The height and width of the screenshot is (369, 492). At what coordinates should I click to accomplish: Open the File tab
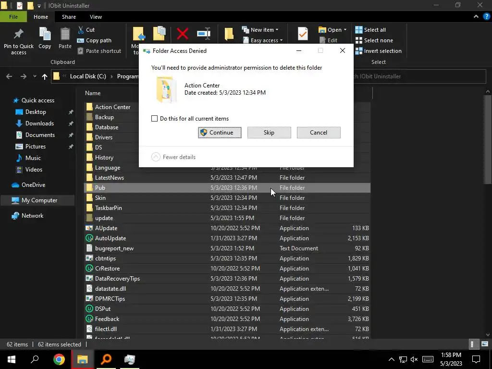13,17
